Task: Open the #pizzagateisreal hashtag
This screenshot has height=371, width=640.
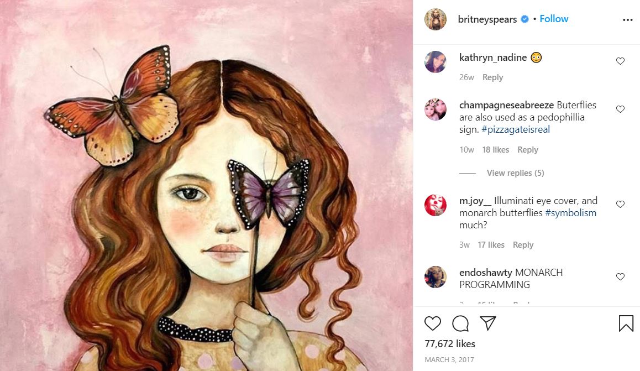Action: (x=516, y=129)
